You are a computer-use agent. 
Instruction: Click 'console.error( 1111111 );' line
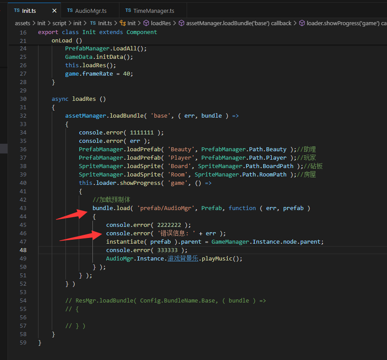pos(121,133)
